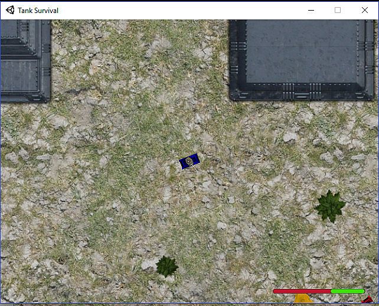The height and width of the screenshot is (306, 379).
Task: Click the Unity logo in title bar
Action: pos(10,10)
